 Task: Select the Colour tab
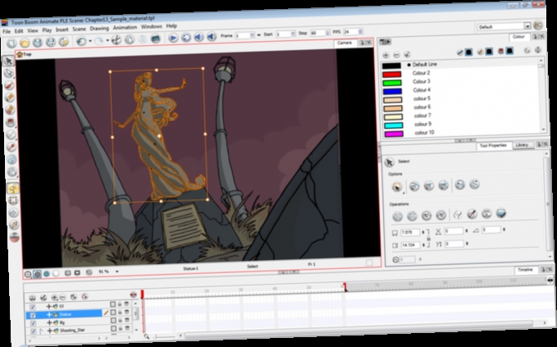(x=518, y=37)
